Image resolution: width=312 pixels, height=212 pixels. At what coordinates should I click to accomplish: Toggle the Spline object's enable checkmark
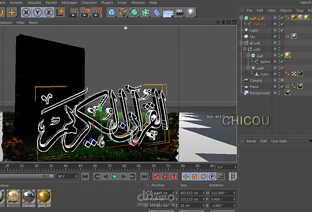click(282, 62)
